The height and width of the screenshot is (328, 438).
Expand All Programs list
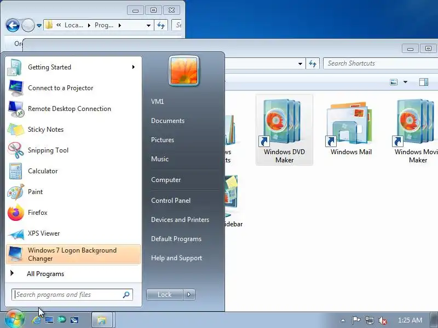73,274
